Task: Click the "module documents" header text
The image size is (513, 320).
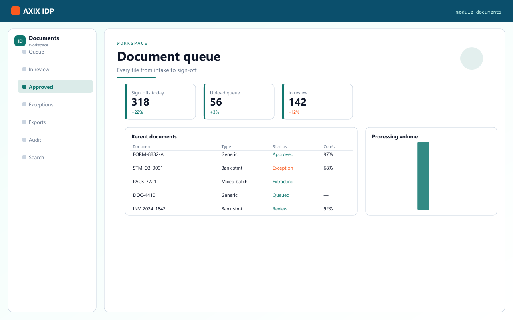Action: point(479,12)
